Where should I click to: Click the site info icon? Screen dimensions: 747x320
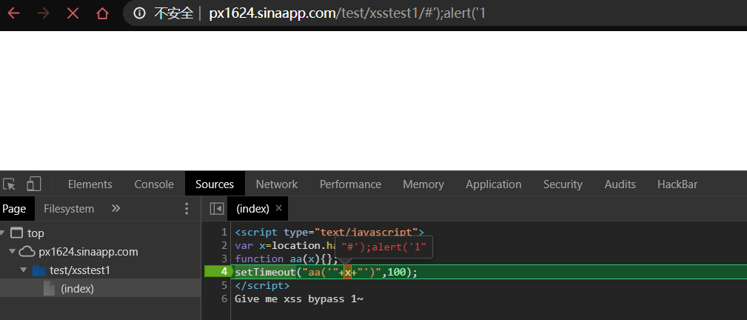pyautogui.click(x=140, y=13)
